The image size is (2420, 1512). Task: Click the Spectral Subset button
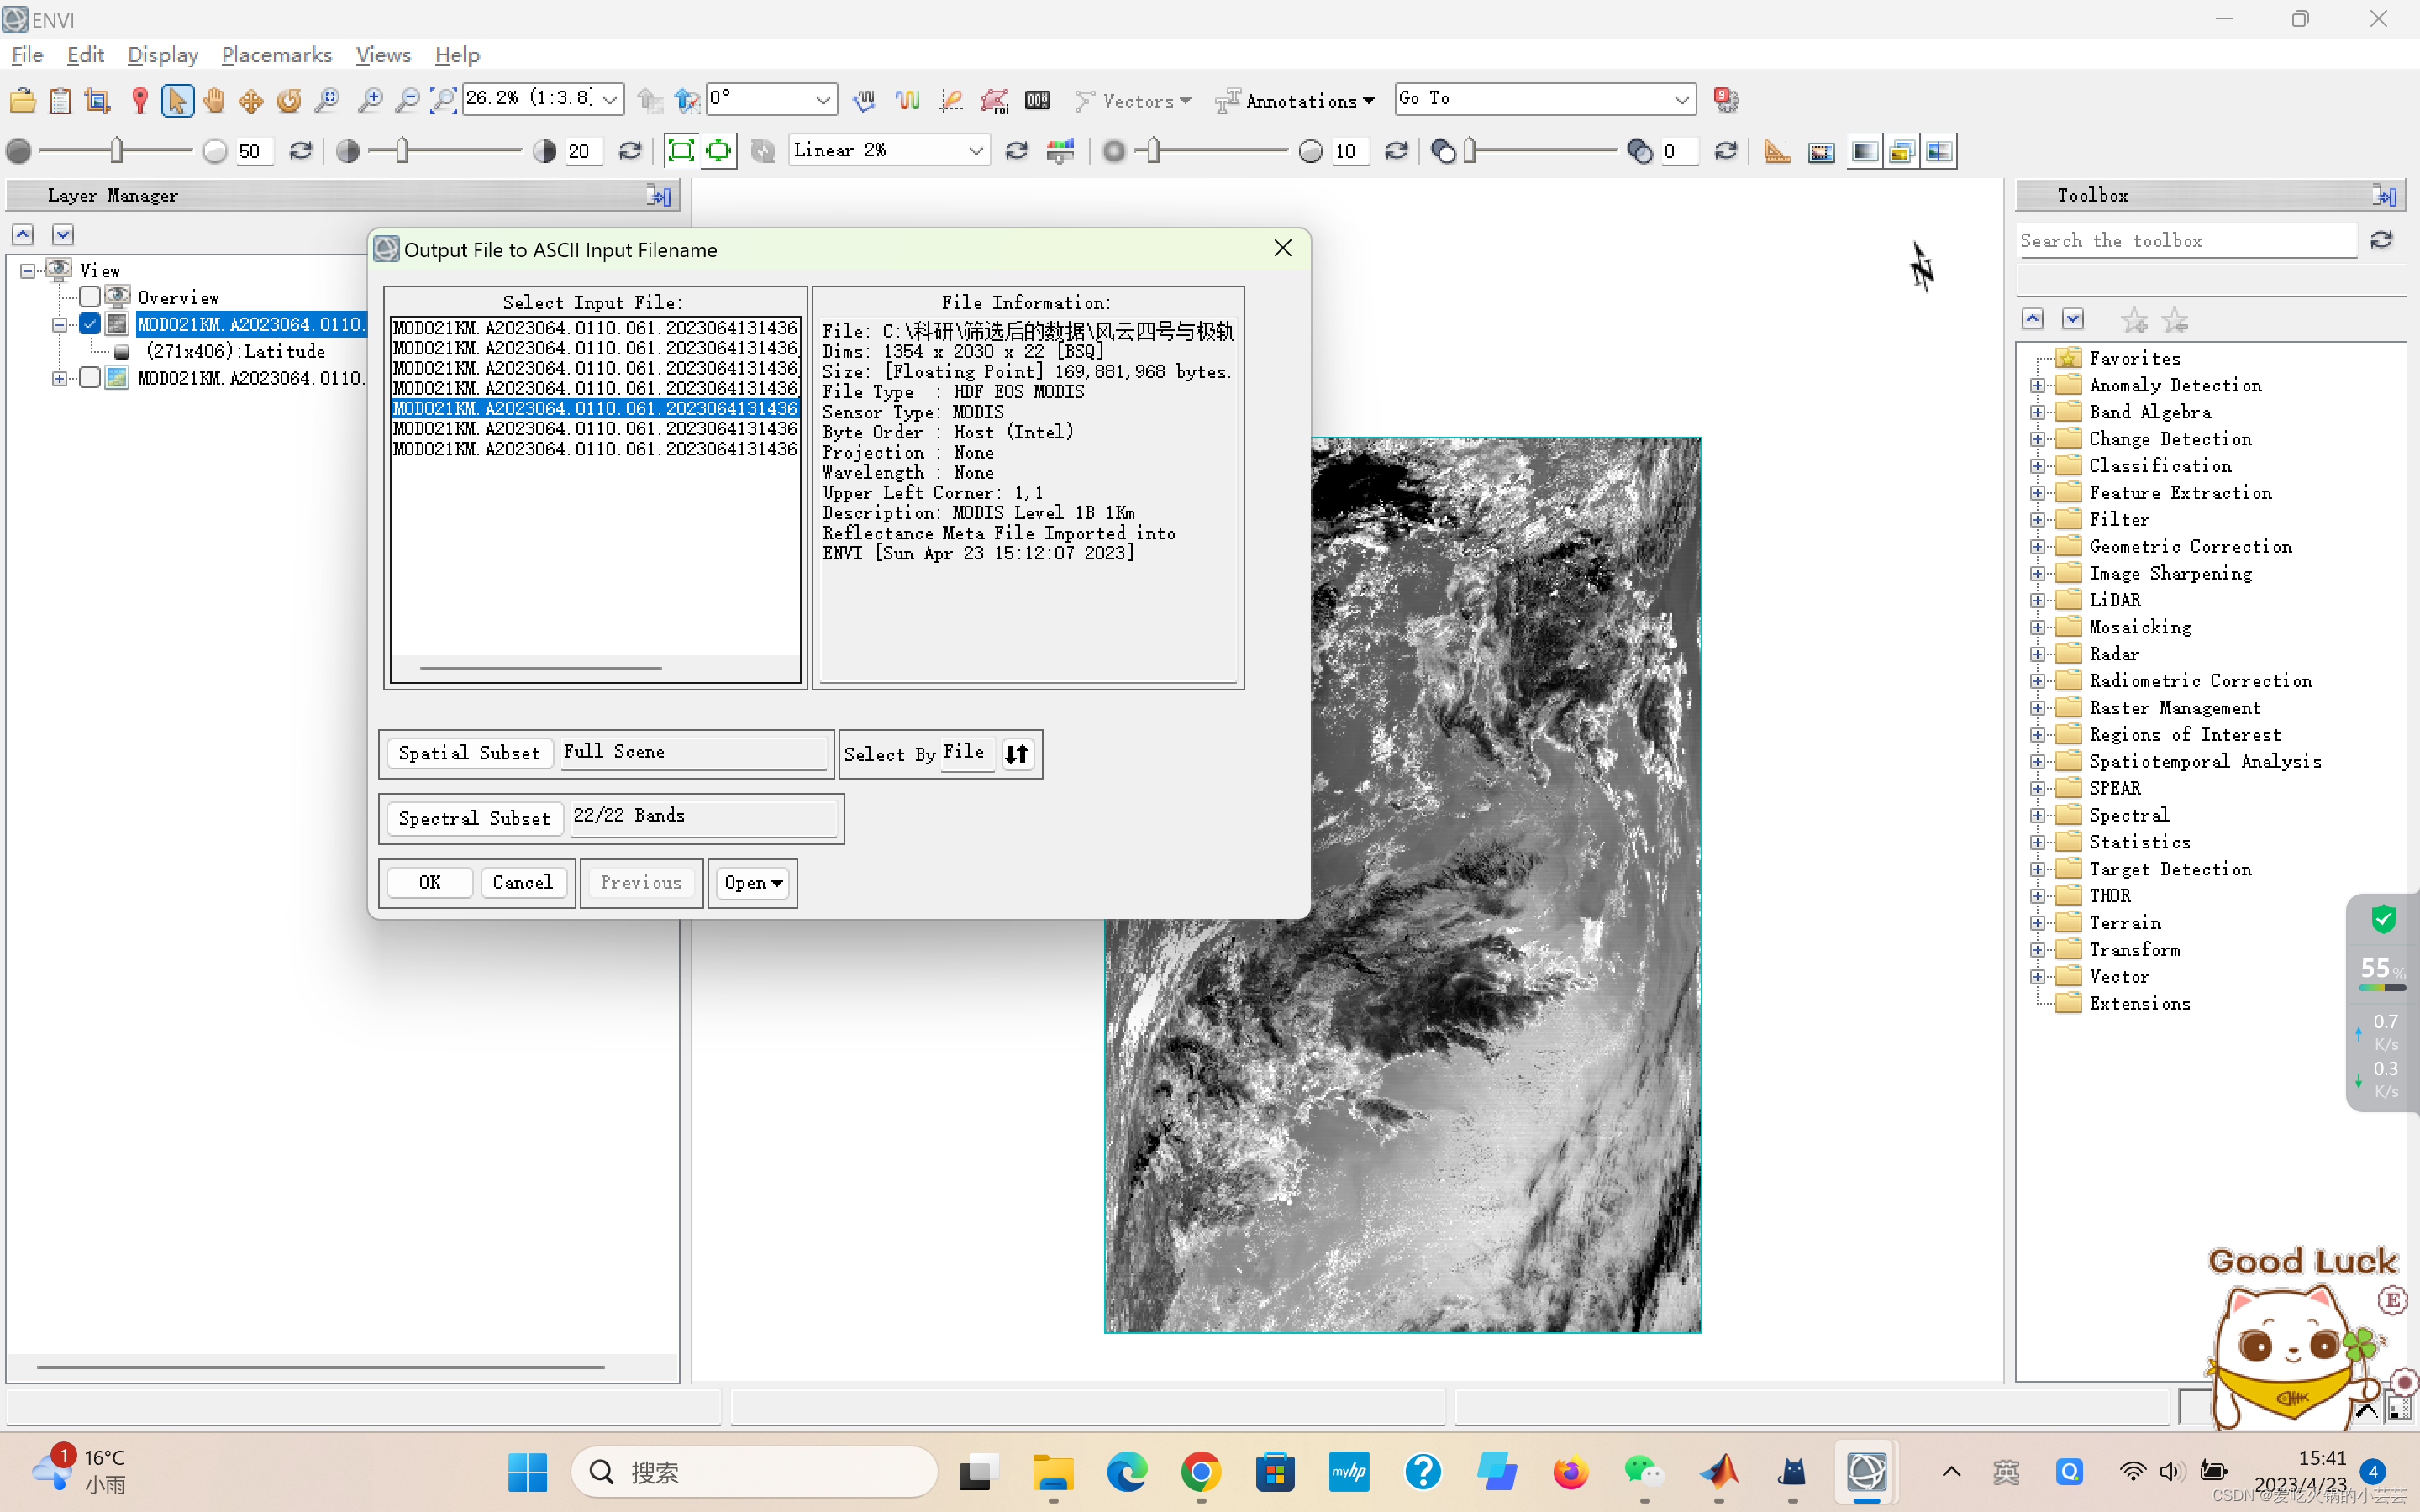coord(474,818)
